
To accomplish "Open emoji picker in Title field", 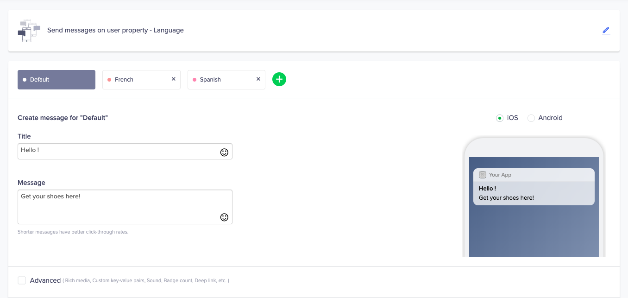I will (224, 152).
